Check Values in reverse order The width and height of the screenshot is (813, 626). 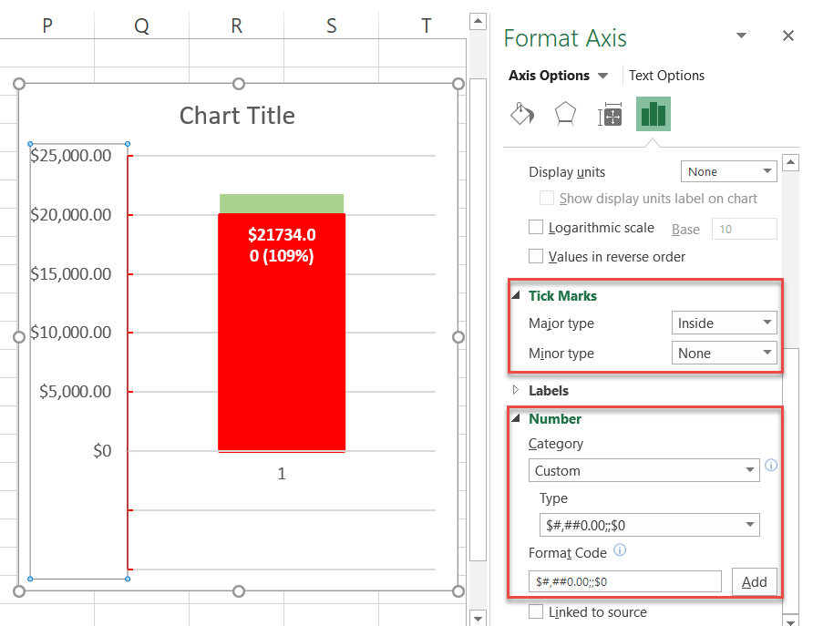(x=536, y=257)
